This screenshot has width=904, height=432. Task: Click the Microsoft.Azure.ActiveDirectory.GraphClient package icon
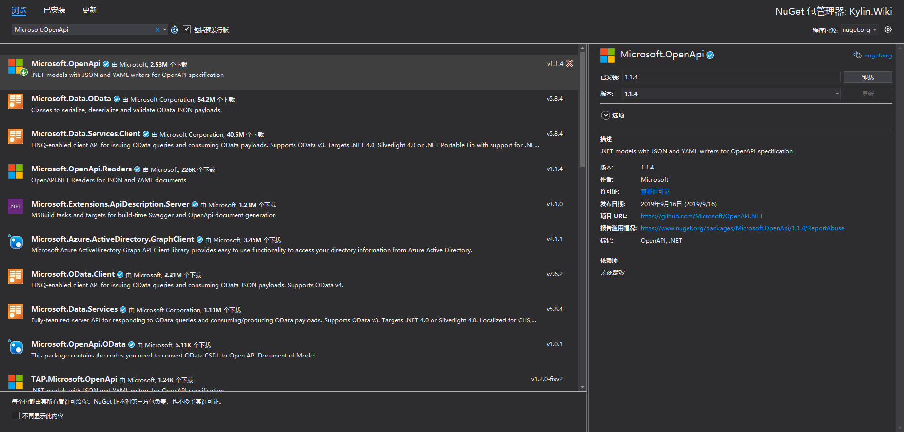pos(16,242)
